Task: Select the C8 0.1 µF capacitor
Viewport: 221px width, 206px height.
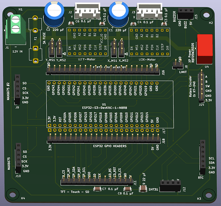Action: pyautogui.click(x=127, y=189)
